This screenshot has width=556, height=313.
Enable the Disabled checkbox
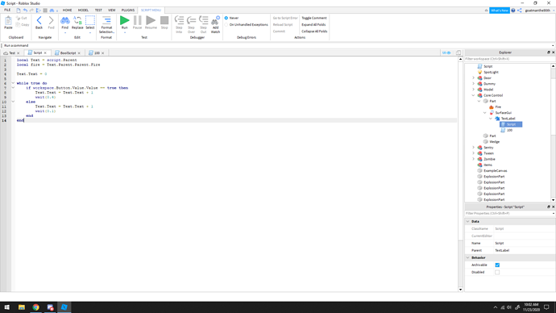tap(497, 272)
